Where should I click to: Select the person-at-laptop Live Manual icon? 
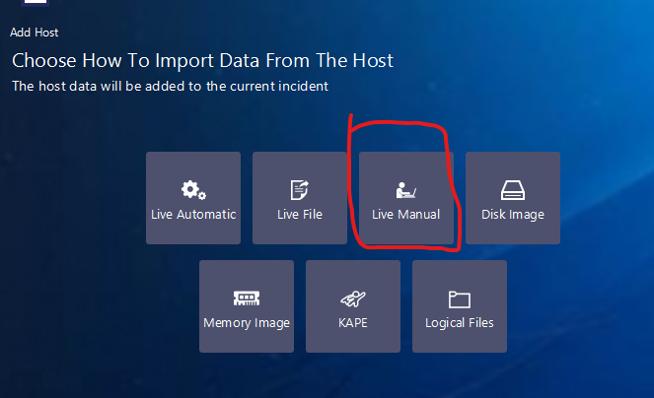(405, 190)
